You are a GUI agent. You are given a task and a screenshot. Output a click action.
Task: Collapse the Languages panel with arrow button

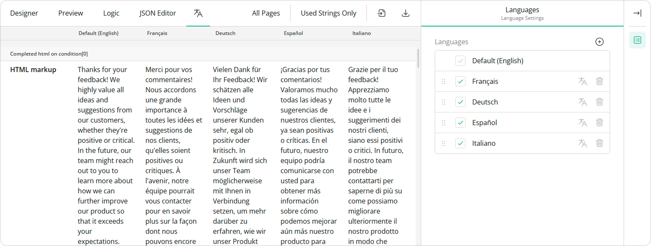click(637, 13)
